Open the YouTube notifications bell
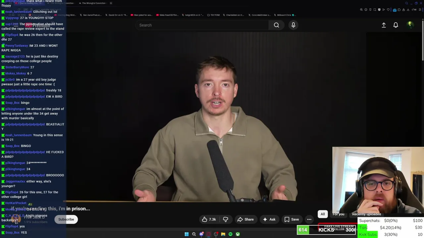Viewport: 424px width, 238px height. [x=396, y=25]
